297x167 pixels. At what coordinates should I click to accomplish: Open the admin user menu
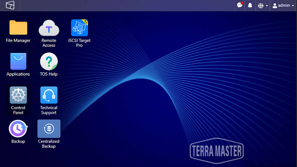click(x=283, y=6)
